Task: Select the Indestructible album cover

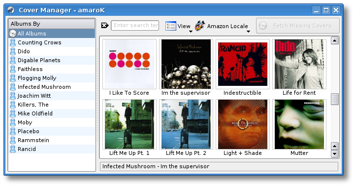Action: [243, 64]
